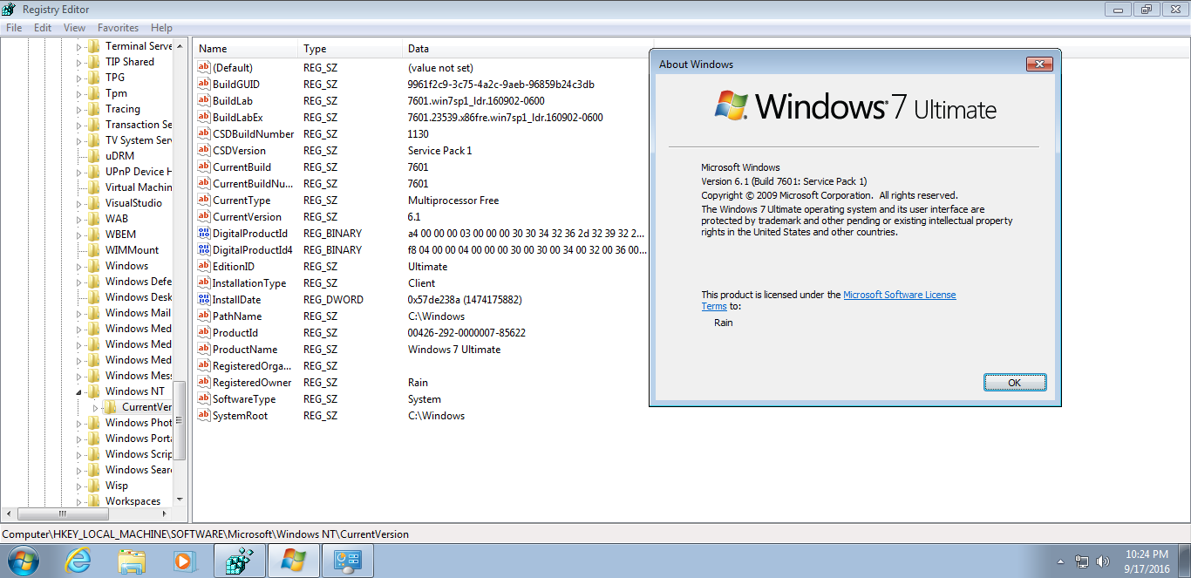This screenshot has width=1191, height=578.
Task: Switch to Registry Editor taskbar button
Action: (239, 561)
